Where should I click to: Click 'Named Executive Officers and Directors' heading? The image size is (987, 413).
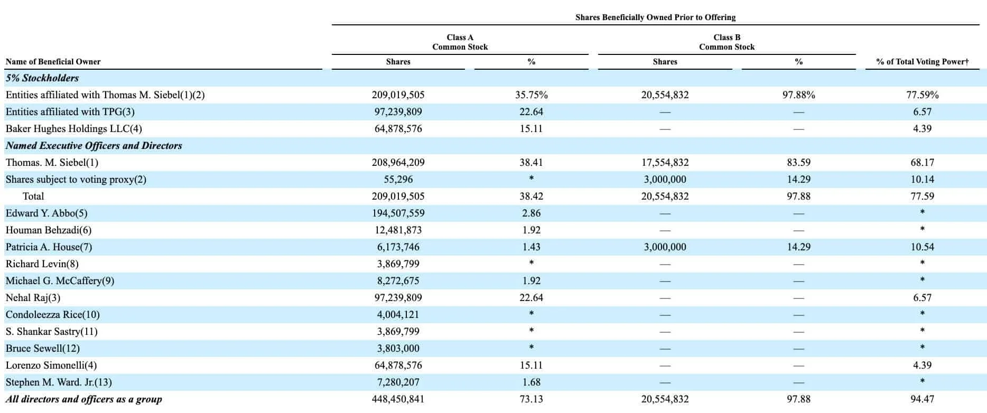(x=94, y=146)
